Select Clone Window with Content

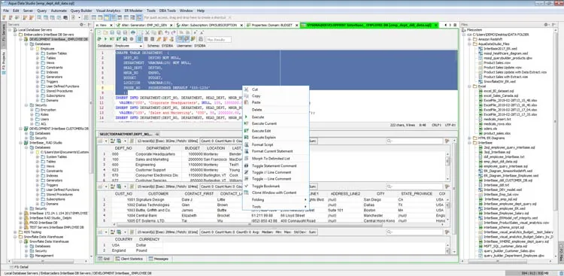click(x=274, y=193)
